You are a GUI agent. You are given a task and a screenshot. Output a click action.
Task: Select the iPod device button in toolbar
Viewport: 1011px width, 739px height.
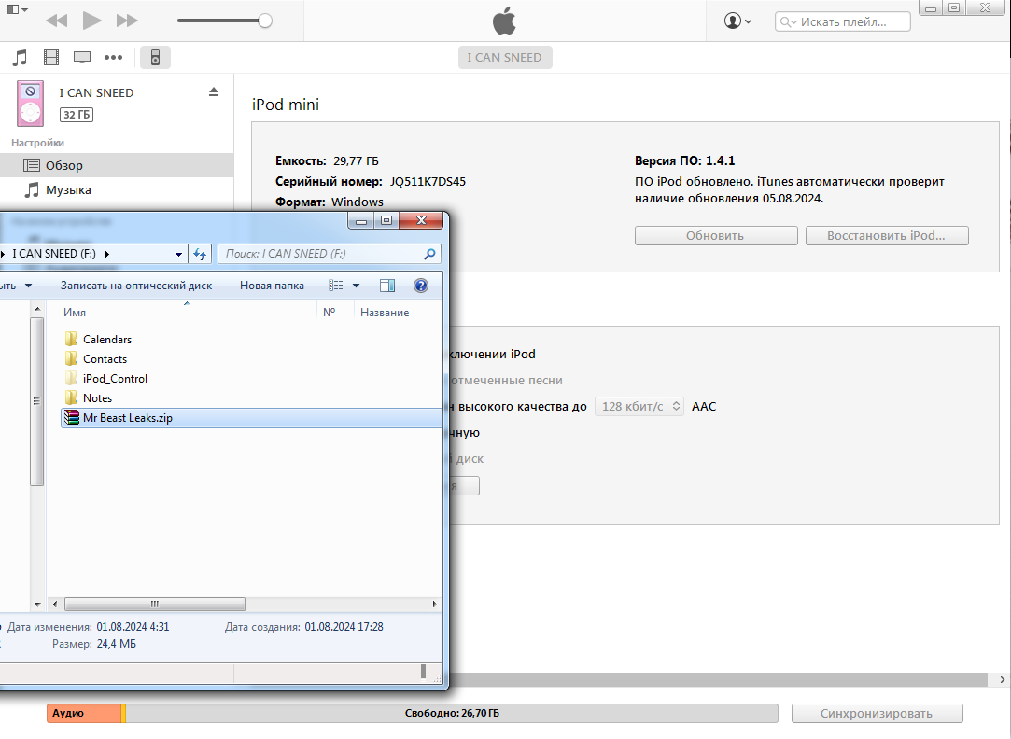point(155,57)
